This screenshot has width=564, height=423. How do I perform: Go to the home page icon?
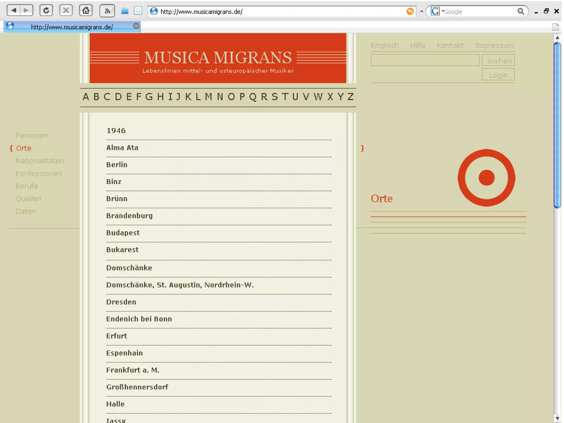(86, 11)
